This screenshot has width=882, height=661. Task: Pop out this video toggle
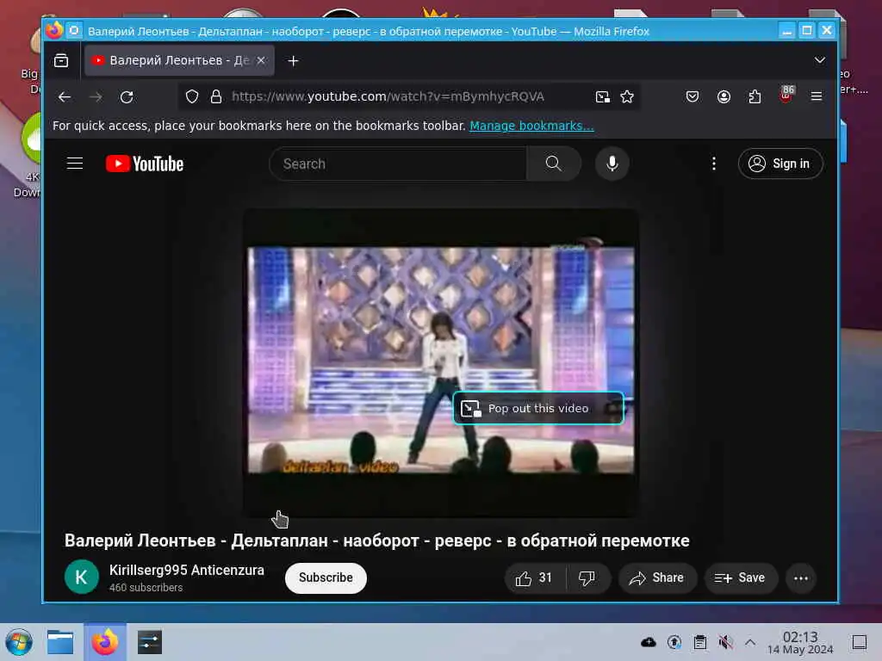point(538,408)
